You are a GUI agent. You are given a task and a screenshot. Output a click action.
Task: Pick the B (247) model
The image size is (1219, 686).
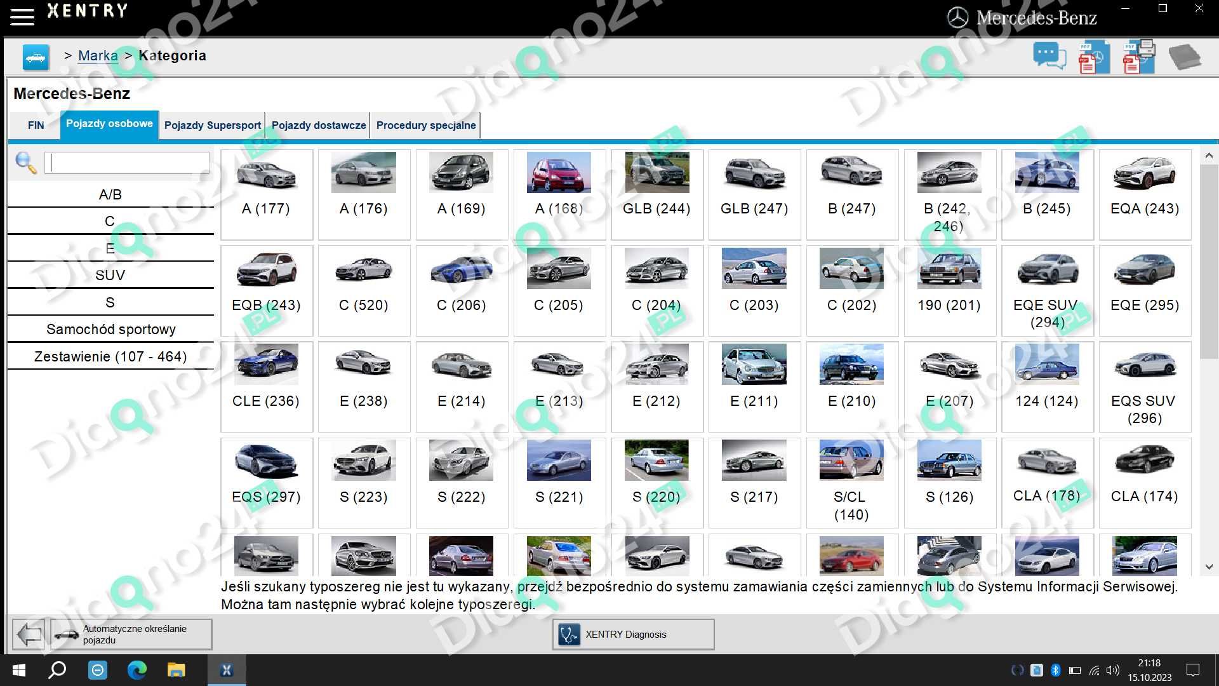[x=852, y=194]
